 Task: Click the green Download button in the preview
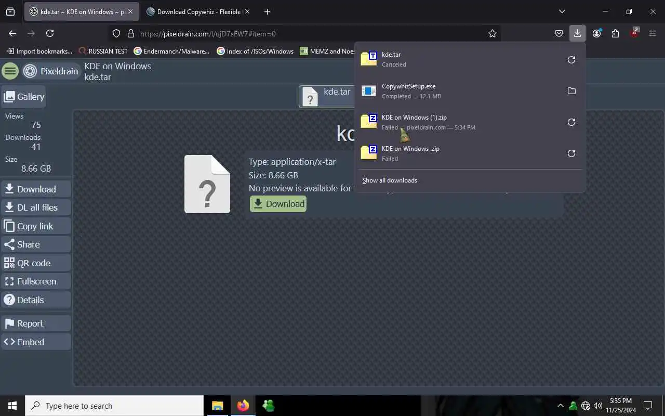click(x=278, y=204)
